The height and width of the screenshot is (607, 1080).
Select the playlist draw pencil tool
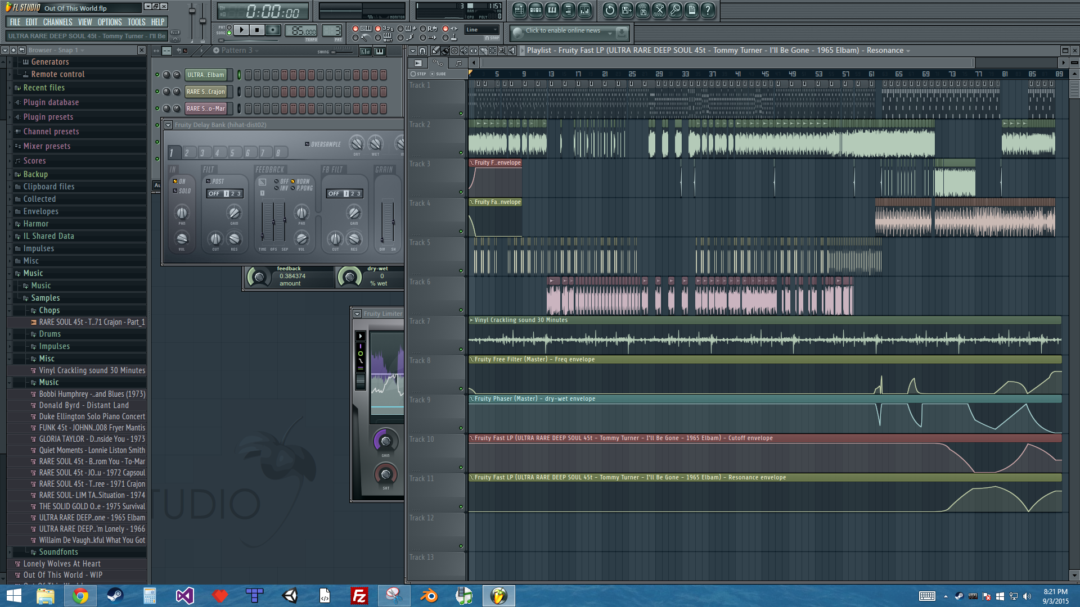pos(435,51)
